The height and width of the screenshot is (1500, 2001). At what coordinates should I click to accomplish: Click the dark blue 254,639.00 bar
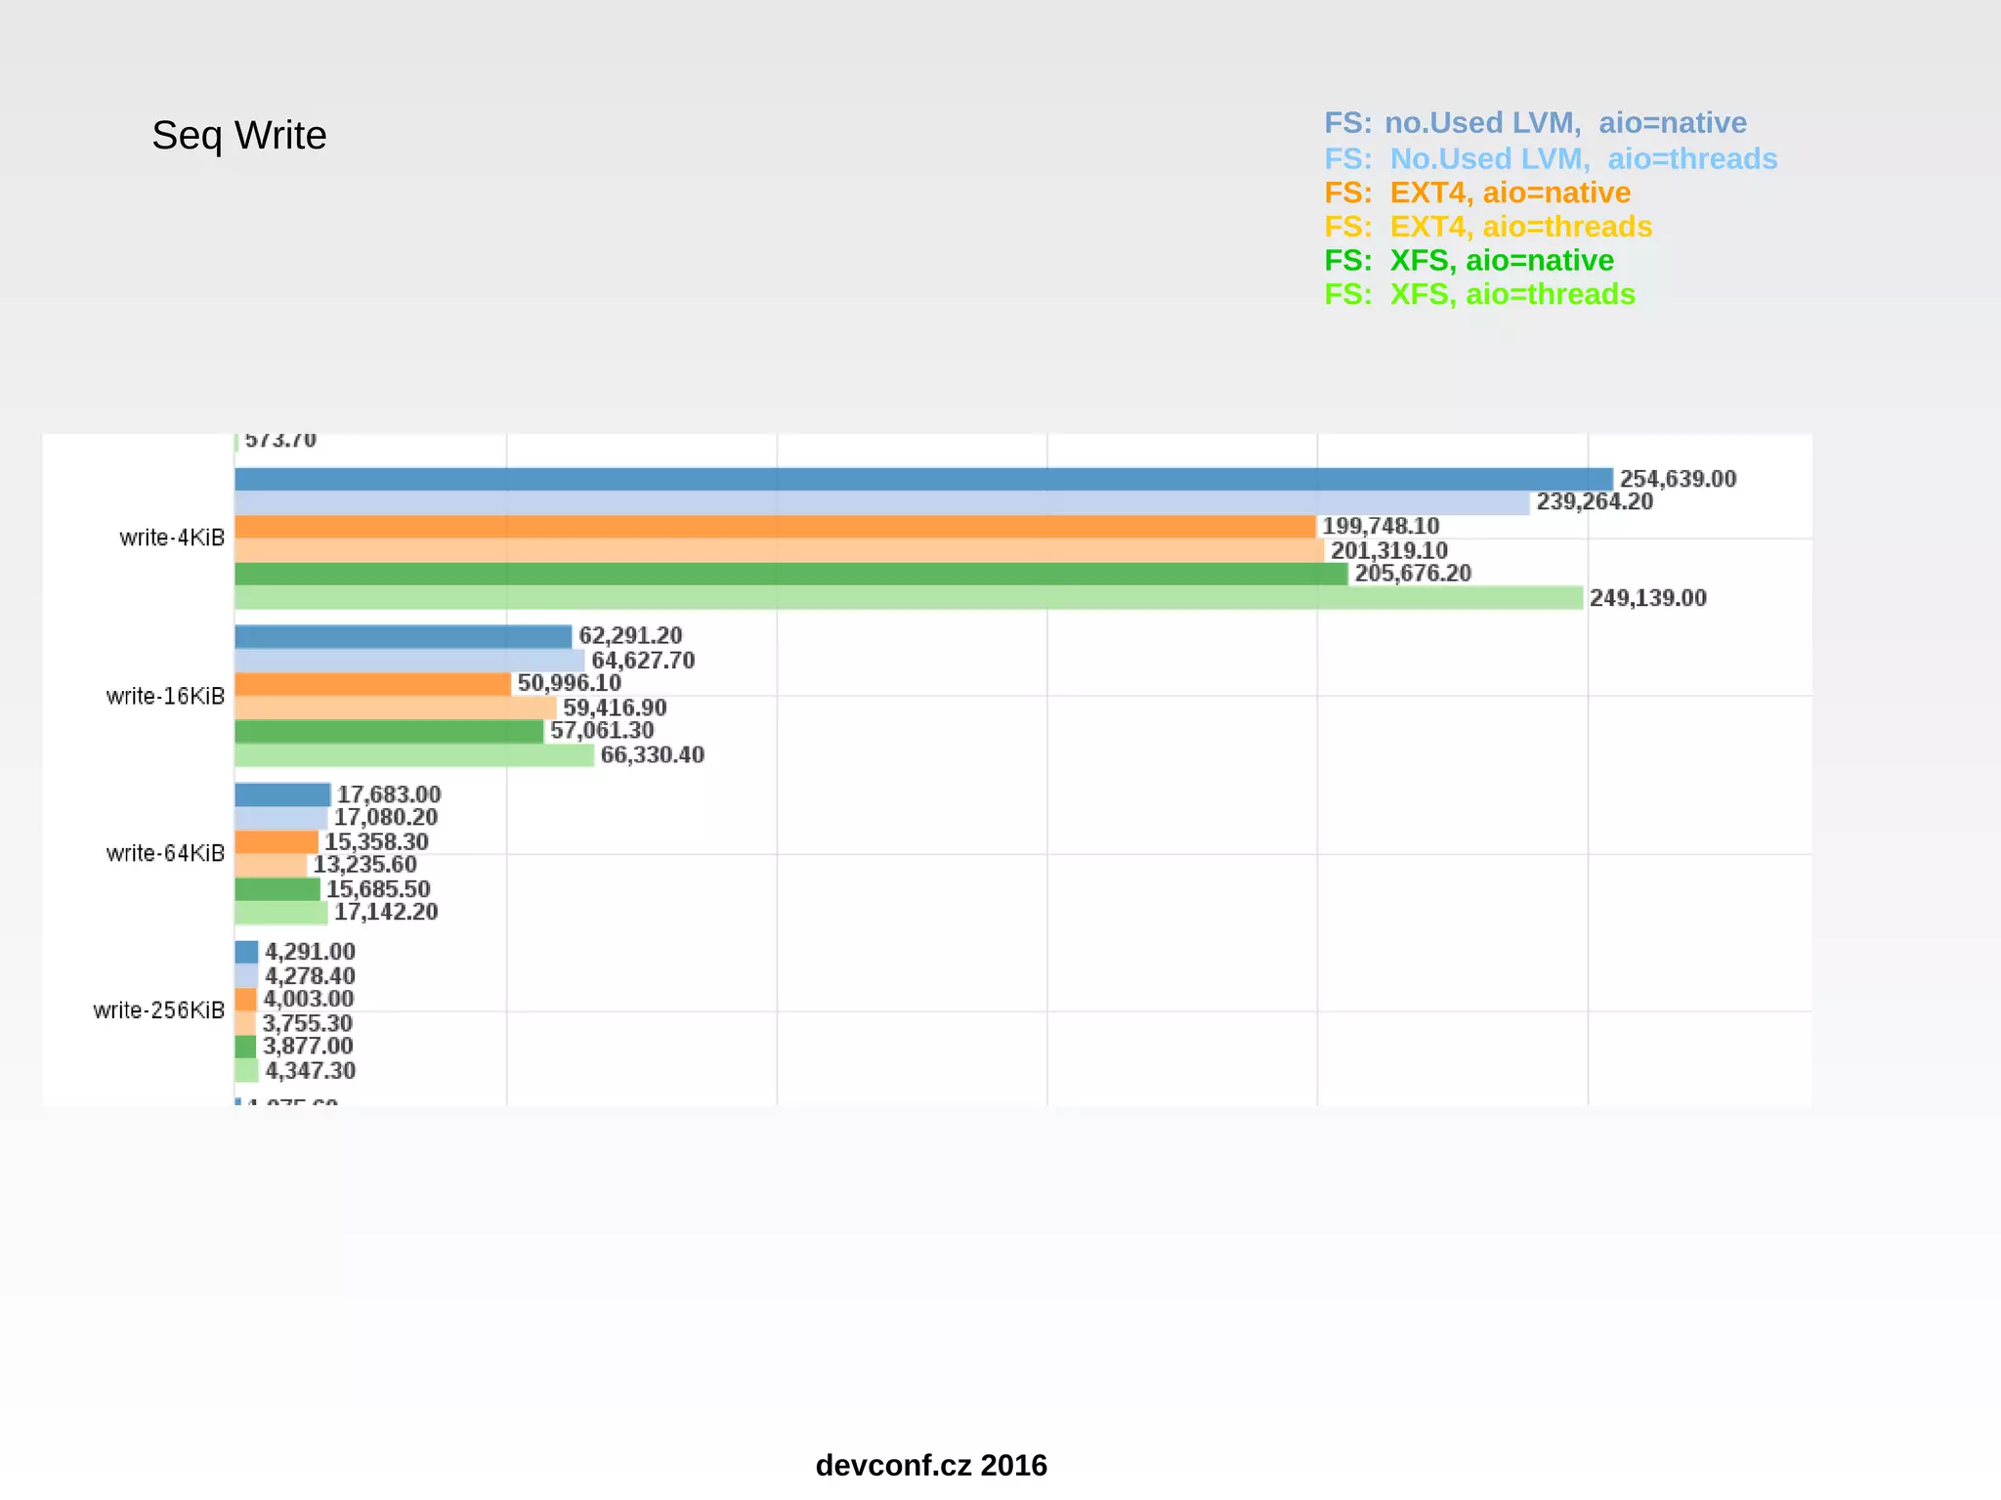[x=922, y=479]
